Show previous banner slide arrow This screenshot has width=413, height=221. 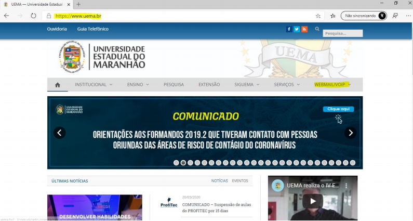click(x=60, y=133)
